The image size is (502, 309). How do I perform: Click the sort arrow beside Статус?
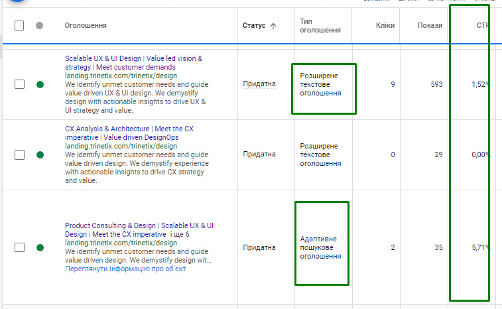pyautogui.click(x=273, y=26)
